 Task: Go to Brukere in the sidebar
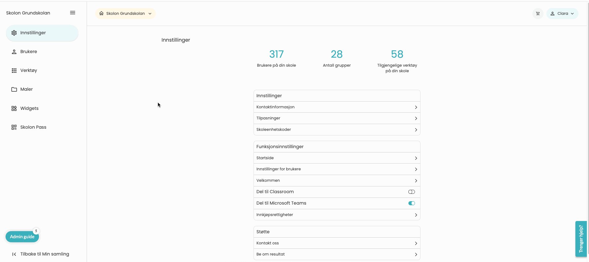(x=42, y=52)
